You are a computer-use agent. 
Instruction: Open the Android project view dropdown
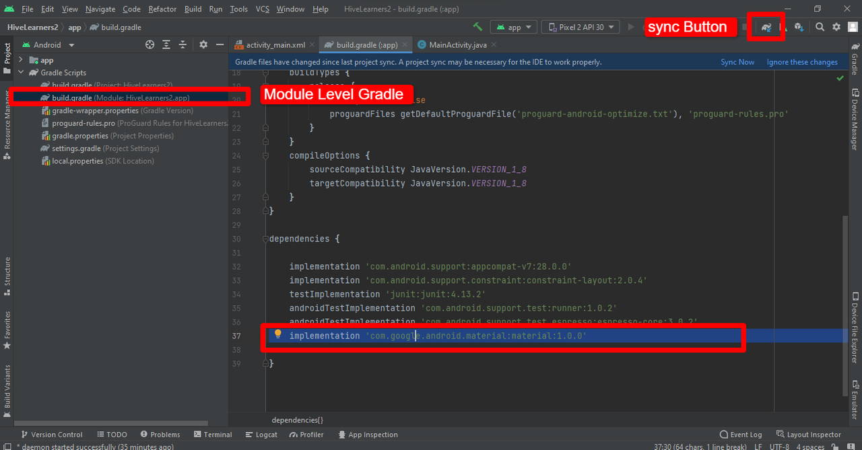coord(48,45)
